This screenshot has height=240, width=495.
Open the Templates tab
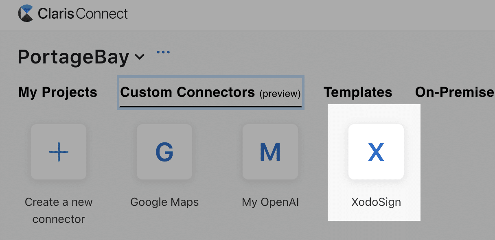pos(357,92)
